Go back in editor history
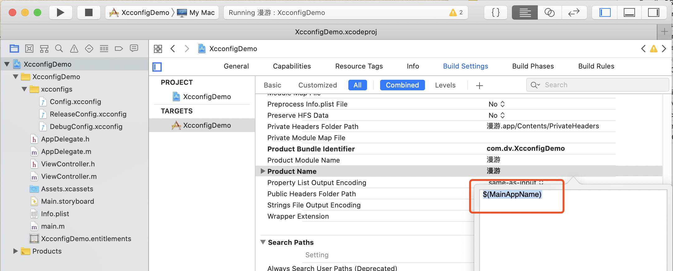This screenshot has width=673, height=271. click(173, 49)
